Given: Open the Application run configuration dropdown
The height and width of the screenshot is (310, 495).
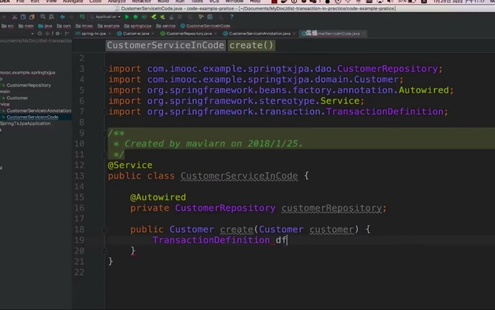Looking at the screenshot, I should [x=106, y=17].
